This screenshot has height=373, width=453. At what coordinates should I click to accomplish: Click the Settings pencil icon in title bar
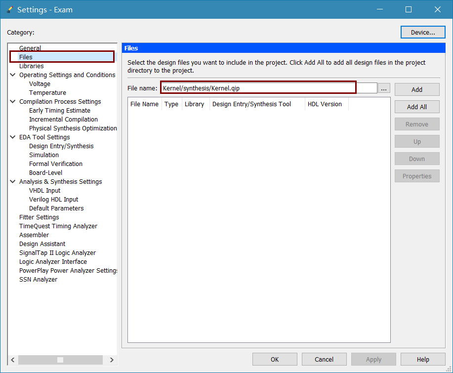[x=10, y=9]
